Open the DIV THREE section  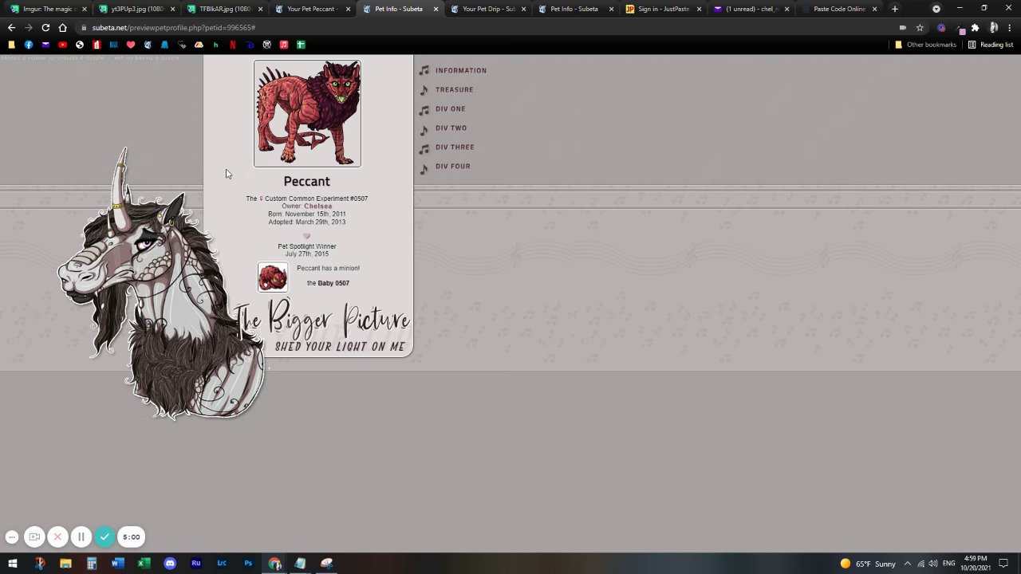pos(455,147)
